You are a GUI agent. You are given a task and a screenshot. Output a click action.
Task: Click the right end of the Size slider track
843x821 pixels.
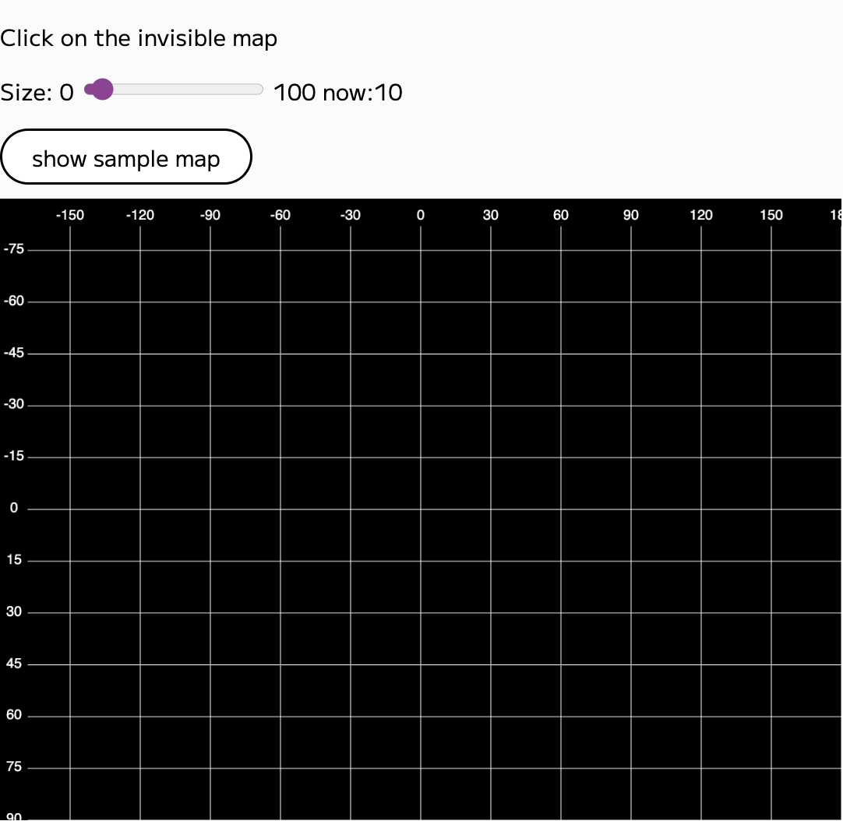tap(260, 90)
